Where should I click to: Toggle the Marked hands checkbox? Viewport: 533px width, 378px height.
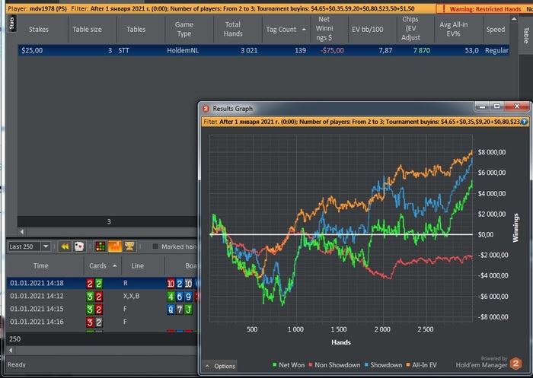pyautogui.click(x=155, y=246)
